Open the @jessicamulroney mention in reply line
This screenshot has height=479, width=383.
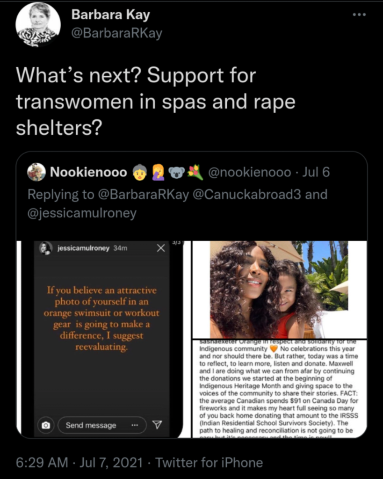coord(82,213)
